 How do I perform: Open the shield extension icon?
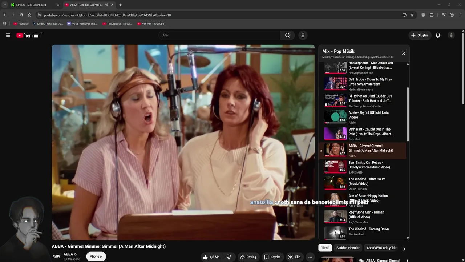pyautogui.click(x=423, y=15)
